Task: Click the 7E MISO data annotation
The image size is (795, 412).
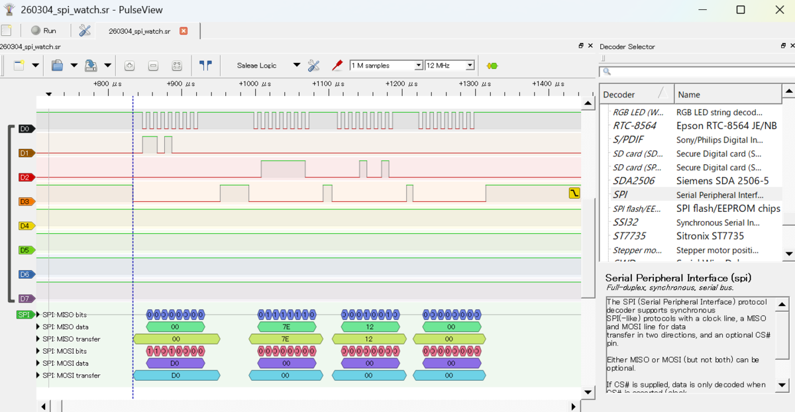Action: 286,327
